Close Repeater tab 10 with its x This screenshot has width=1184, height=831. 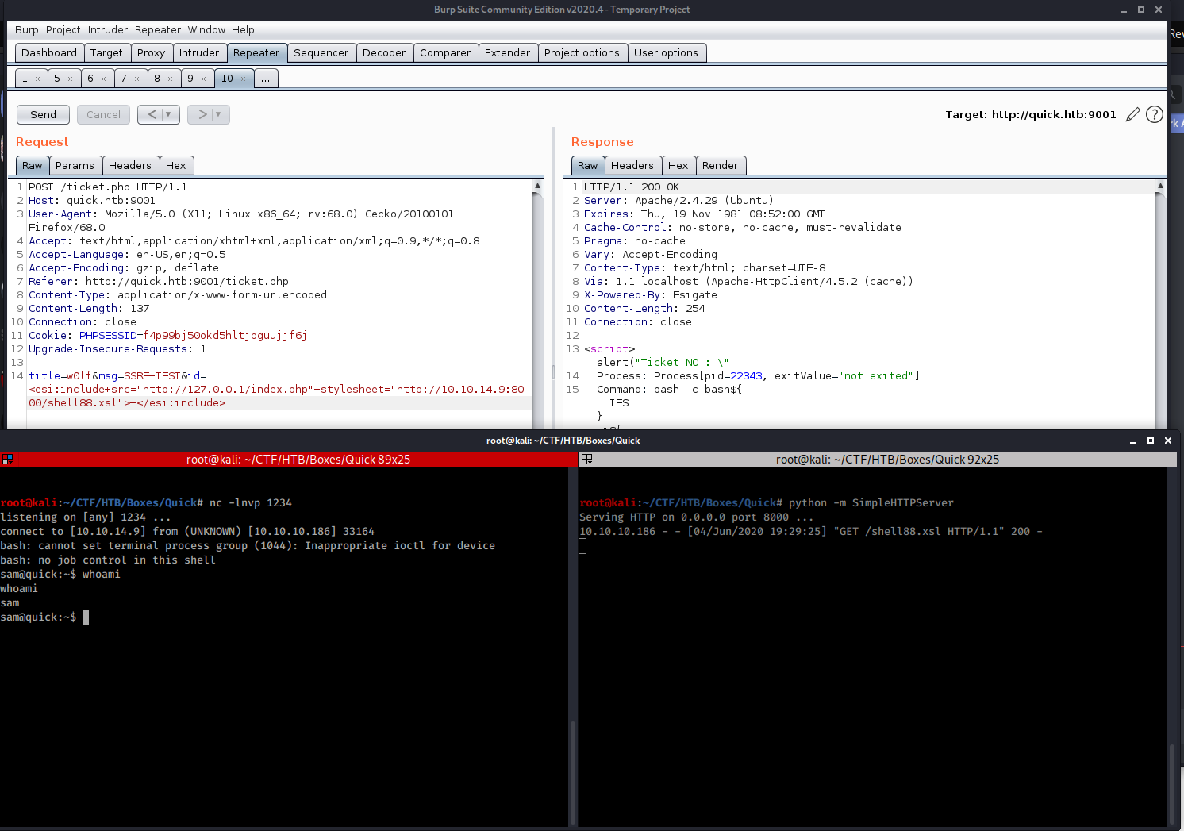click(x=243, y=79)
